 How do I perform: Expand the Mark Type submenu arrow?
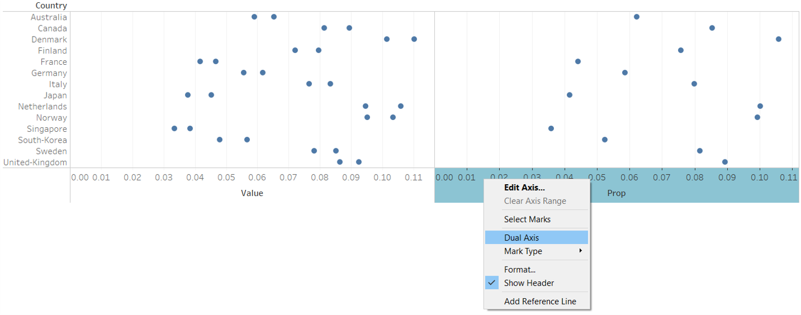(580, 251)
